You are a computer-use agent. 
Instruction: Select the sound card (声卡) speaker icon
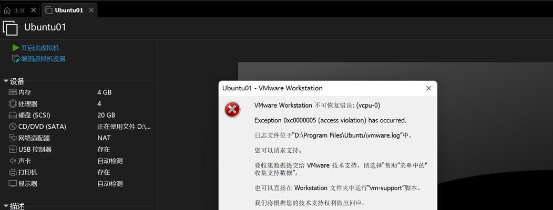coord(13,161)
